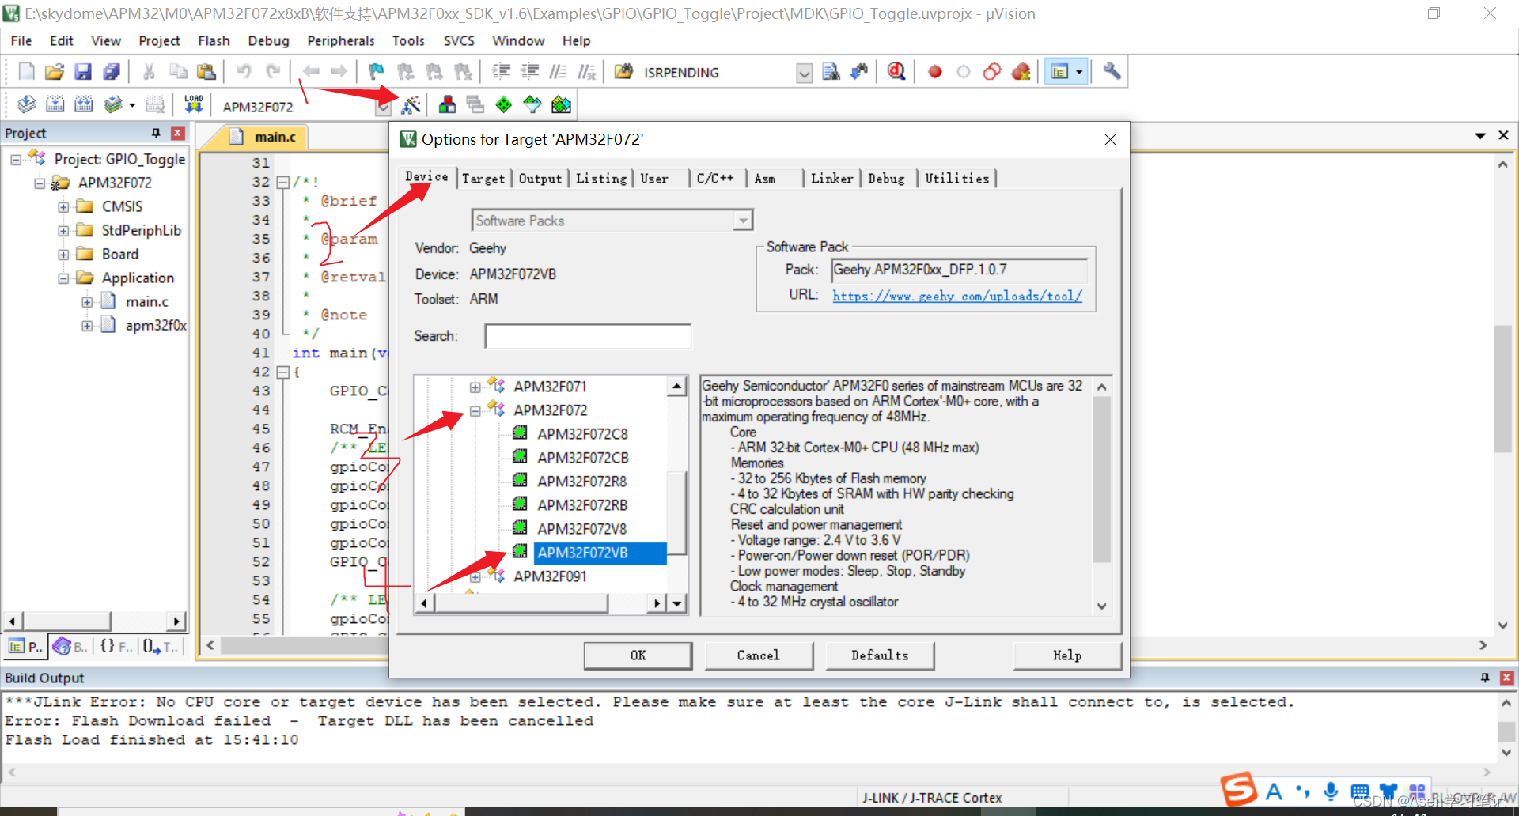1519x816 pixels.
Task: Save the current file with disk icon
Action: click(x=82, y=72)
